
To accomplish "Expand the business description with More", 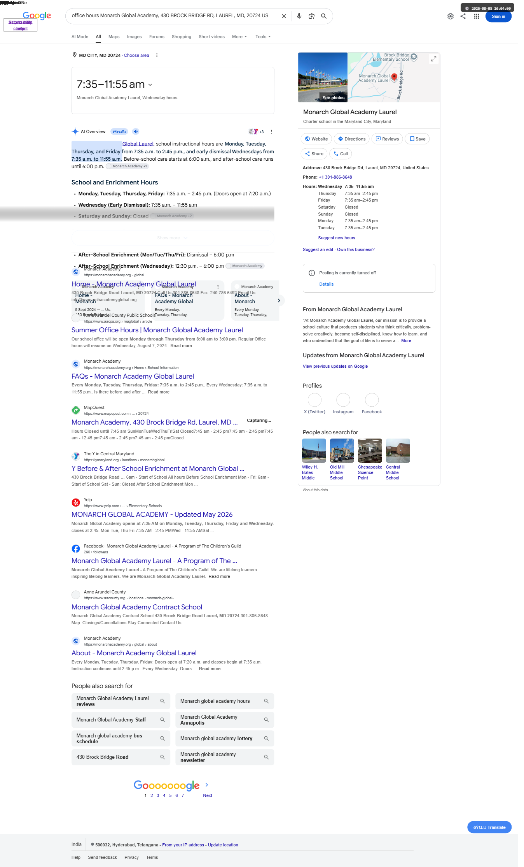I will coord(406,341).
